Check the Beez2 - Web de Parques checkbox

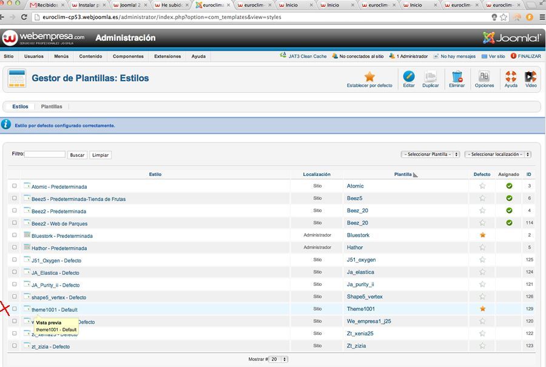[x=15, y=223]
